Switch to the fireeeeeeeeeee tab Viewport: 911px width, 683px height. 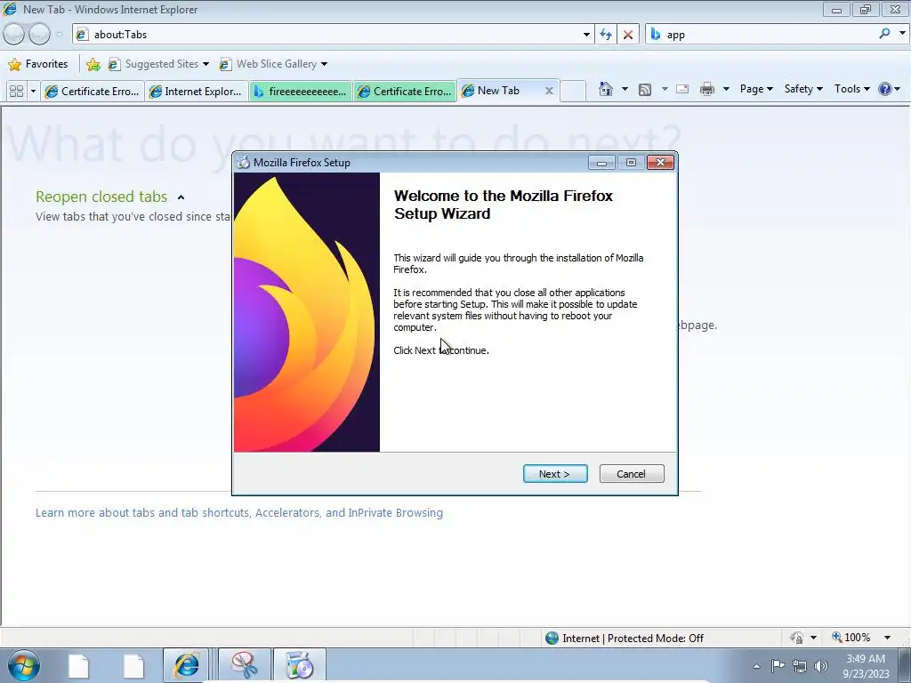301,92
